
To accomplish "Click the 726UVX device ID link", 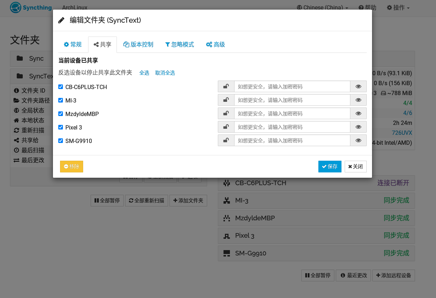I will click(x=402, y=133).
